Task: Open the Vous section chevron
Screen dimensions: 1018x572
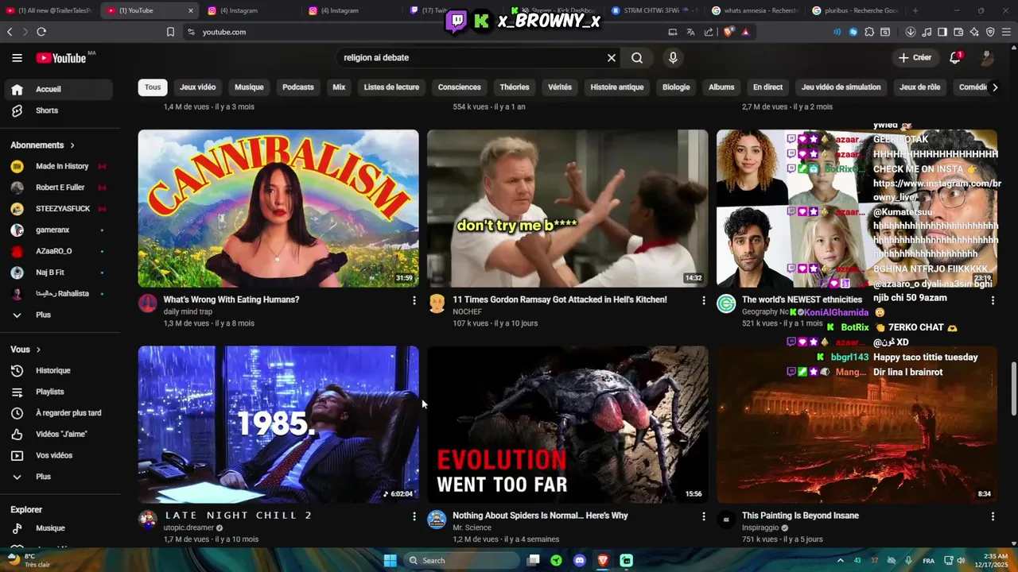Action: [x=38, y=350]
